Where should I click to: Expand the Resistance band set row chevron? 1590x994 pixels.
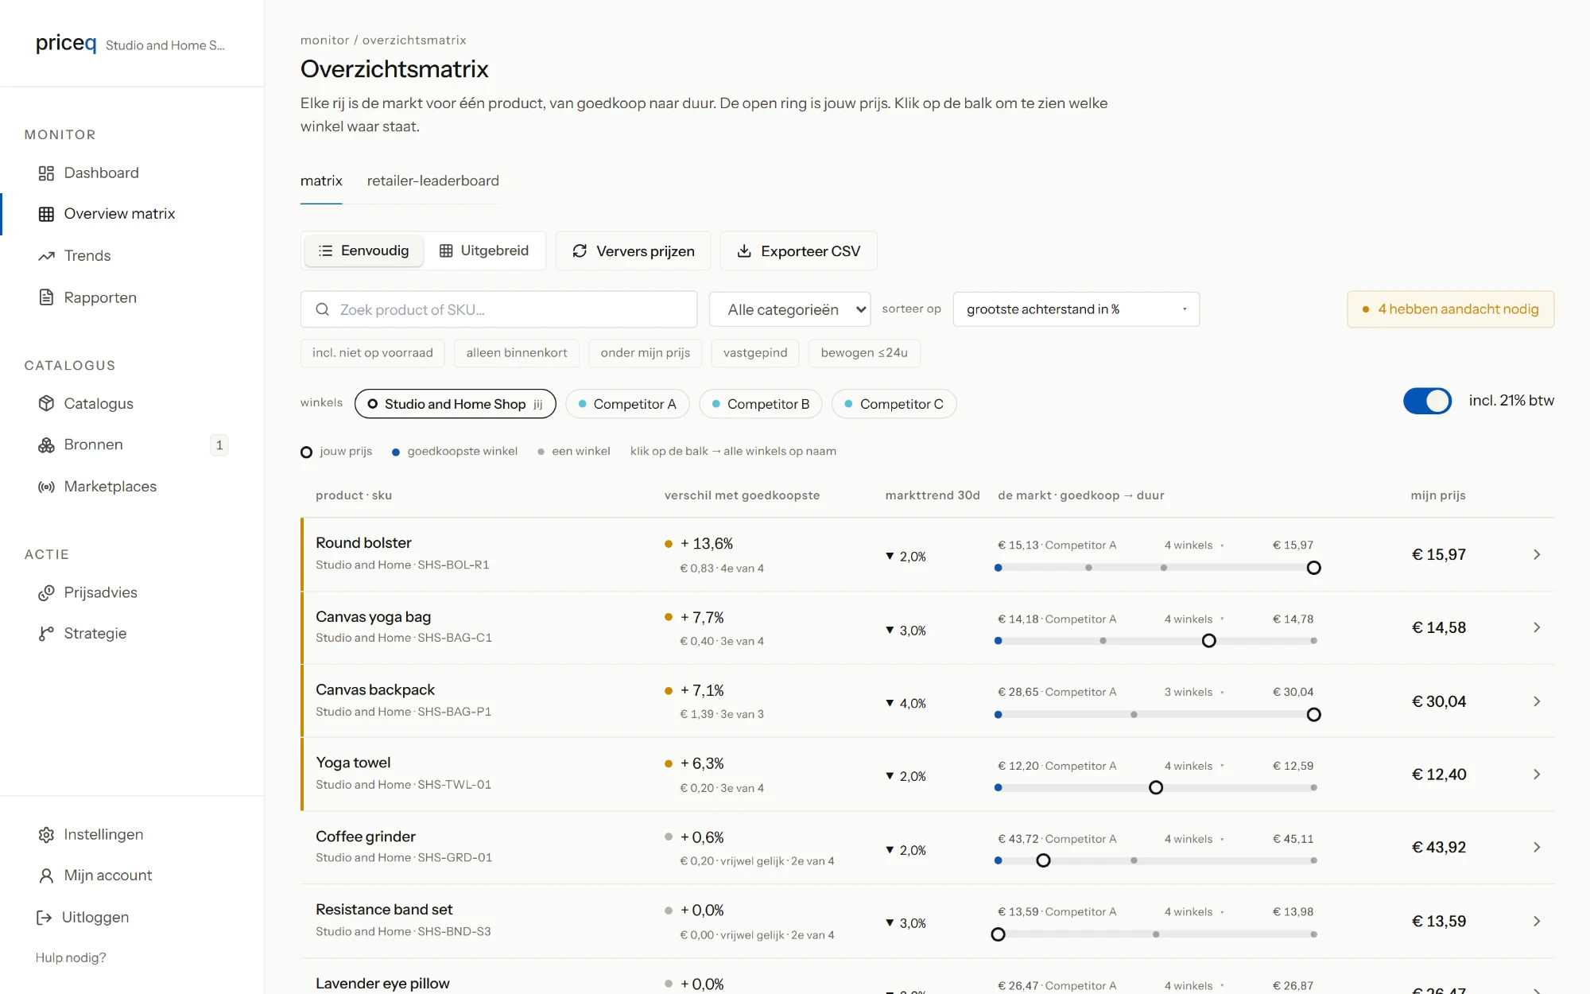point(1536,922)
